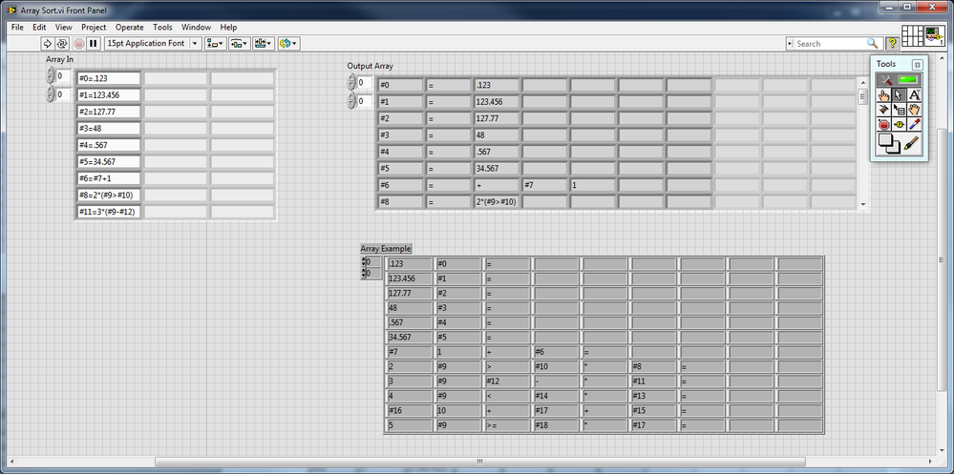
Task: Open the Resize Objects dropdown
Action: coord(264,43)
